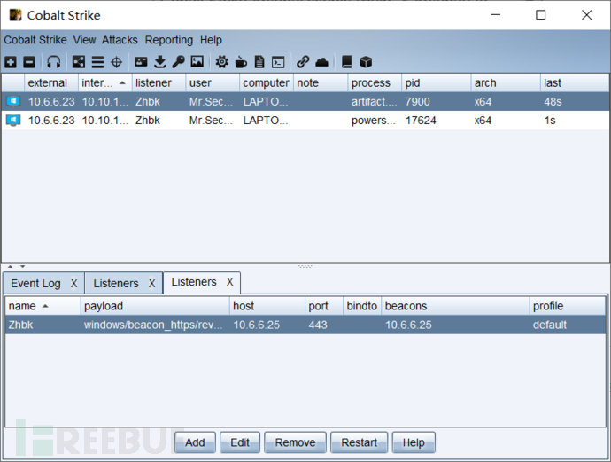Click the cube About icon
Viewport: 611px width, 462px height.
(366, 62)
